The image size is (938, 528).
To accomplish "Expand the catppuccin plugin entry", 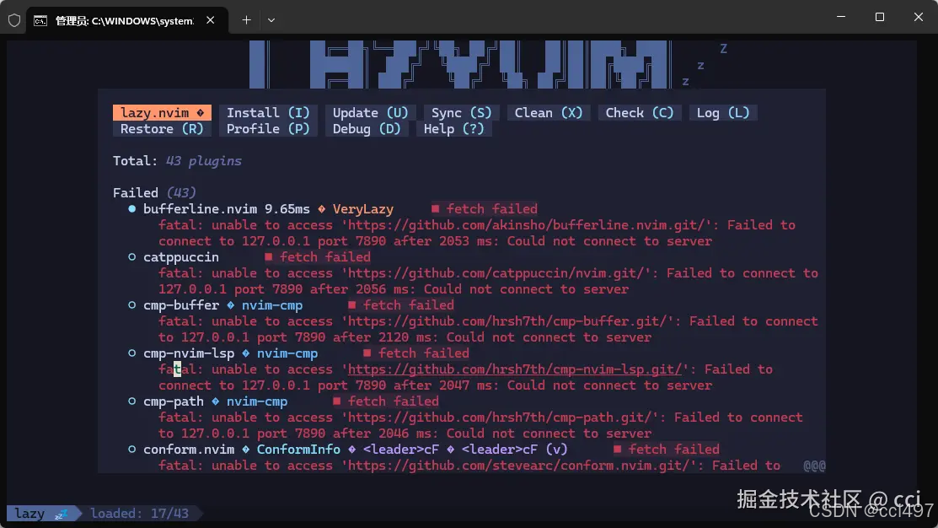I will click(131, 256).
